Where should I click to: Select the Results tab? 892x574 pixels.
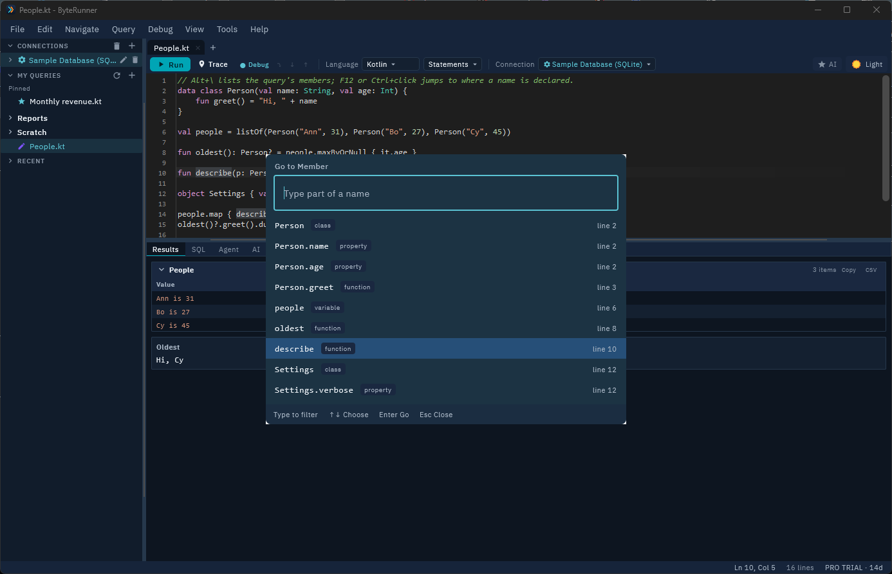pos(165,249)
